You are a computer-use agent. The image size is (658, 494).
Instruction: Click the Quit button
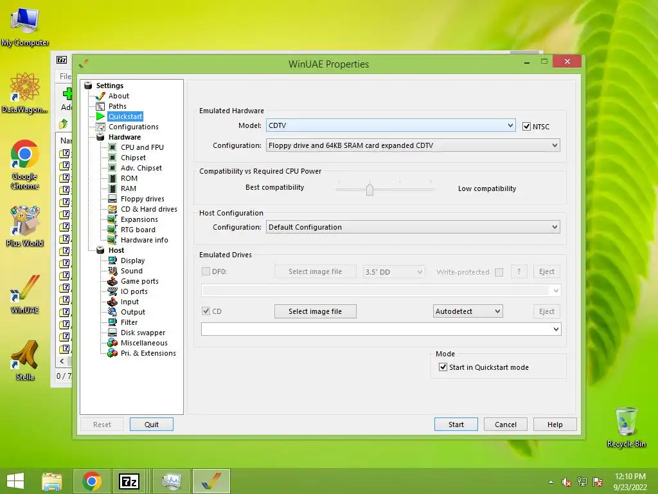tap(152, 425)
